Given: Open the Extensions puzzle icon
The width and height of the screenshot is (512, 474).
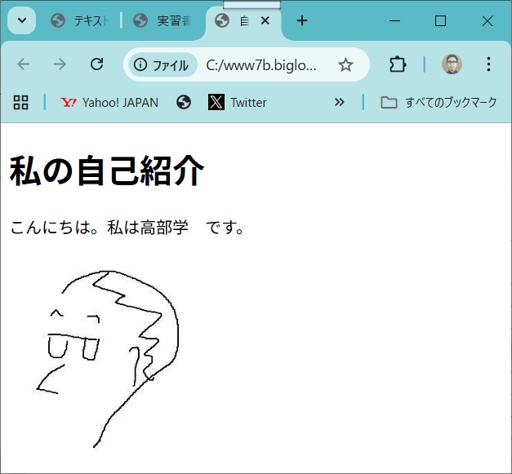Looking at the screenshot, I should [x=398, y=64].
